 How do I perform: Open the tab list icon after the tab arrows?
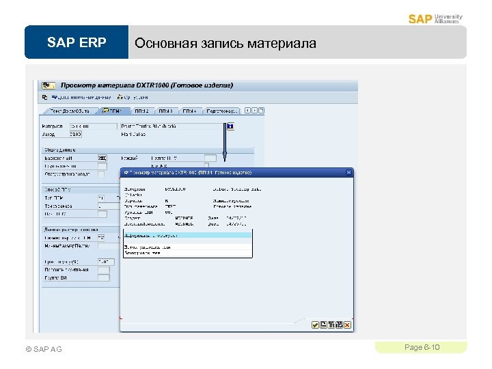pos(261,111)
